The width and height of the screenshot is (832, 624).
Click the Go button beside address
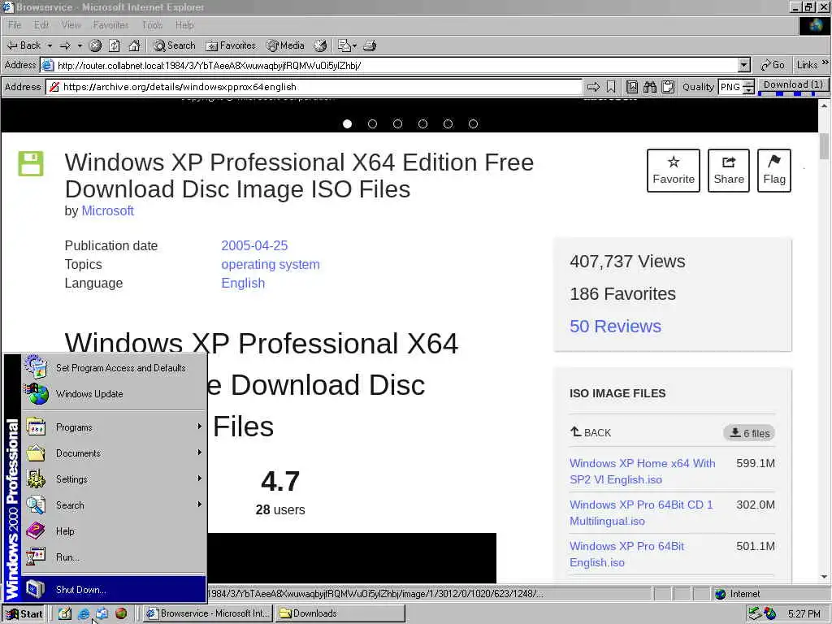click(x=773, y=65)
